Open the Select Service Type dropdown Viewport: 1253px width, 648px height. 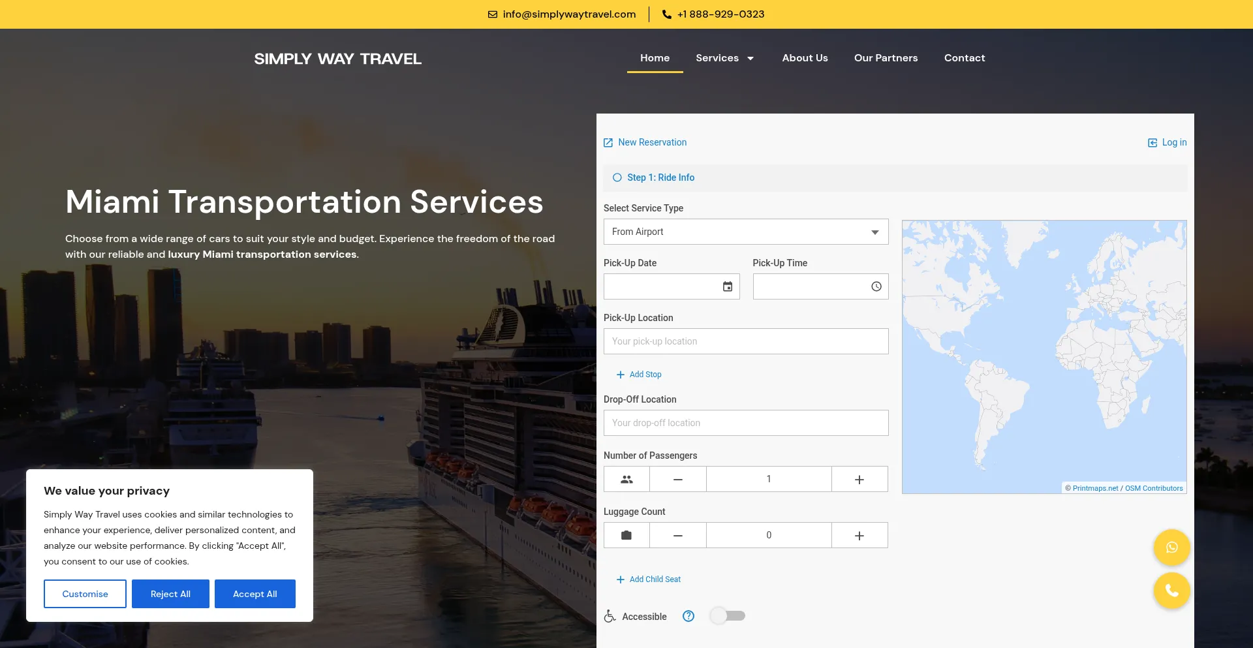745,232
